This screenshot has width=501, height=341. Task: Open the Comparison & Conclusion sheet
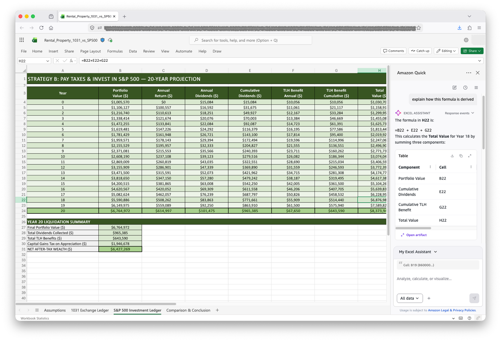(188, 310)
